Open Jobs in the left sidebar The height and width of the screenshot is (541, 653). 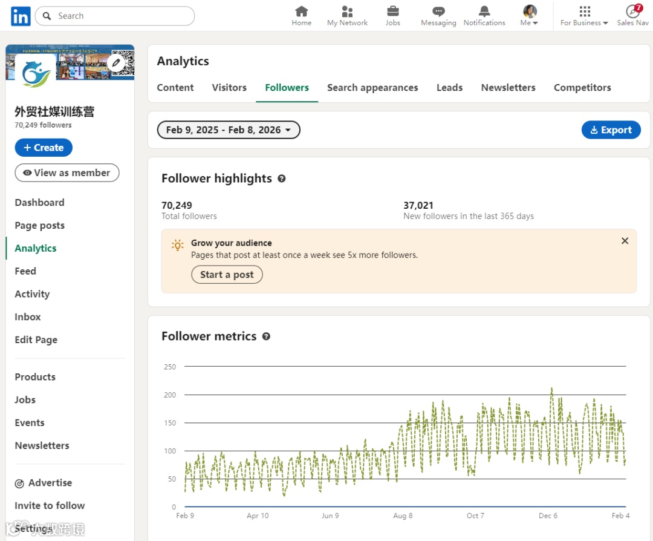tap(25, 400)
